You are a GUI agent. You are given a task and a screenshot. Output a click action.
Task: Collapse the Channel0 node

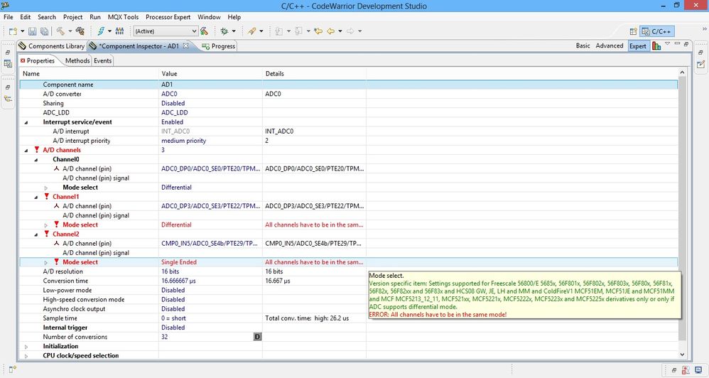click(36, 160)
